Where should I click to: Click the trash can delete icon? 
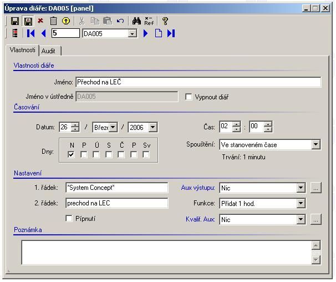[x=53, y=21]
